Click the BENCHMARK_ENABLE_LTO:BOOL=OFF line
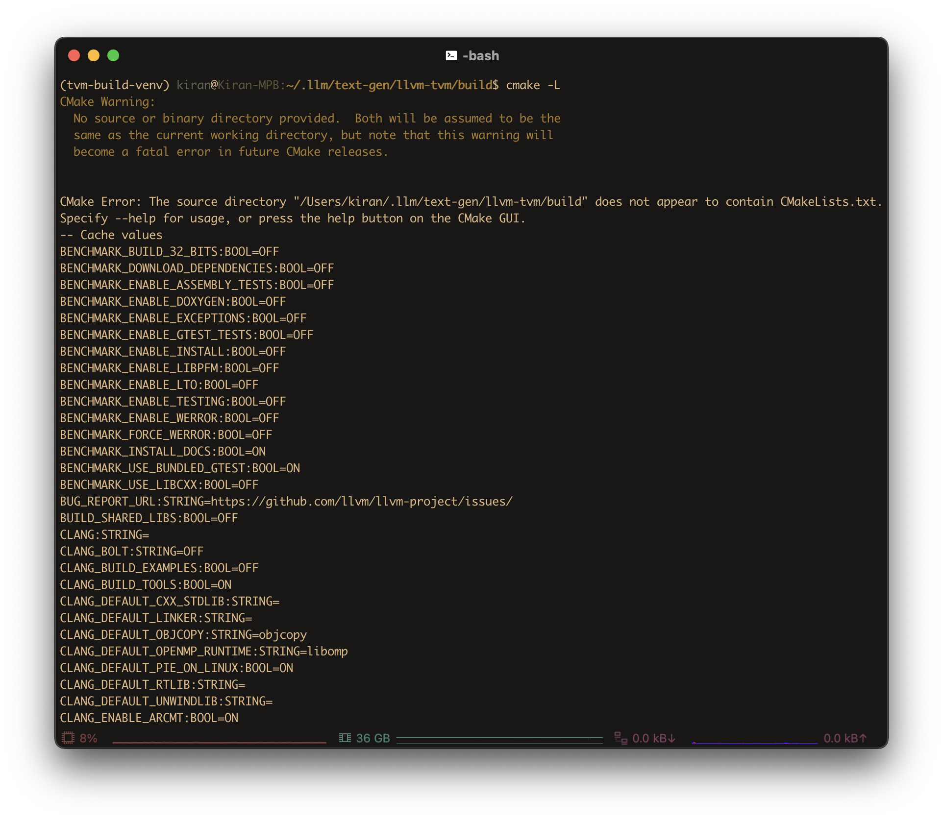943x821 pixels. [x=159, y=385]
